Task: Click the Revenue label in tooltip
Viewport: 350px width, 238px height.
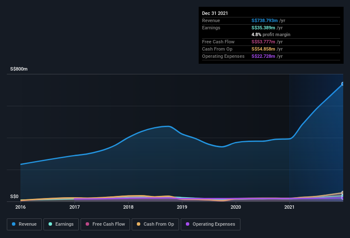Action: click(x=211, y=20)
